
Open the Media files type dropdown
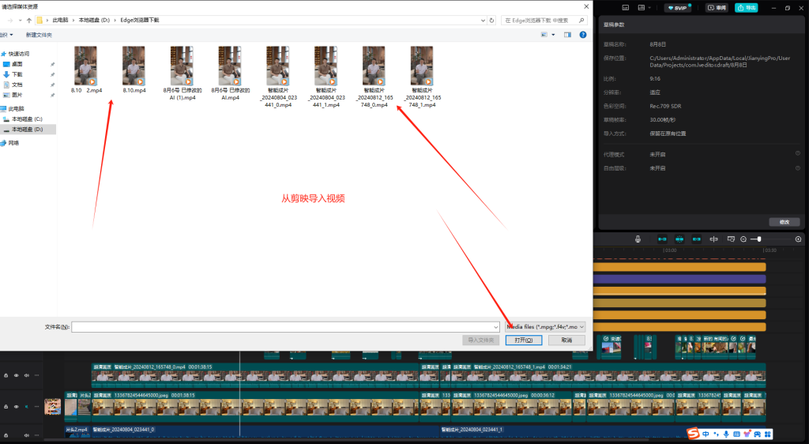[545, 327]
